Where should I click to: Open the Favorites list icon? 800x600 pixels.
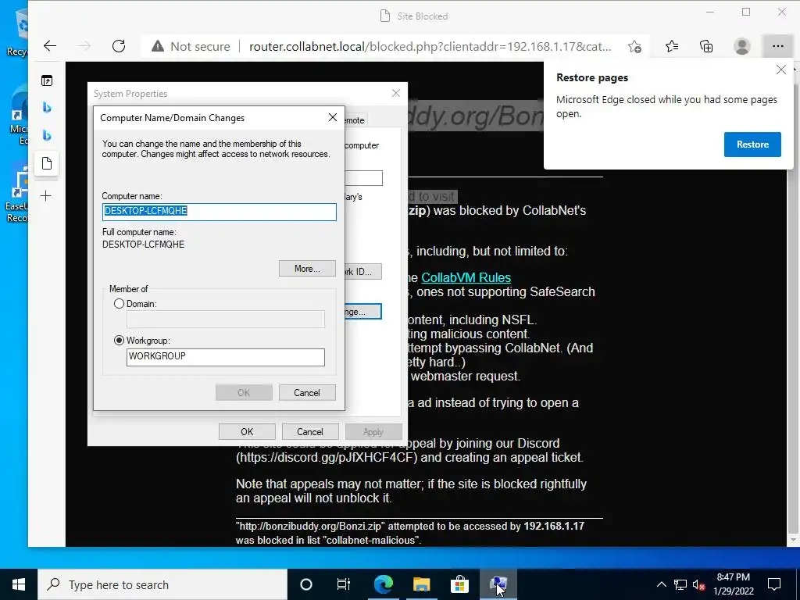(672, 46)
